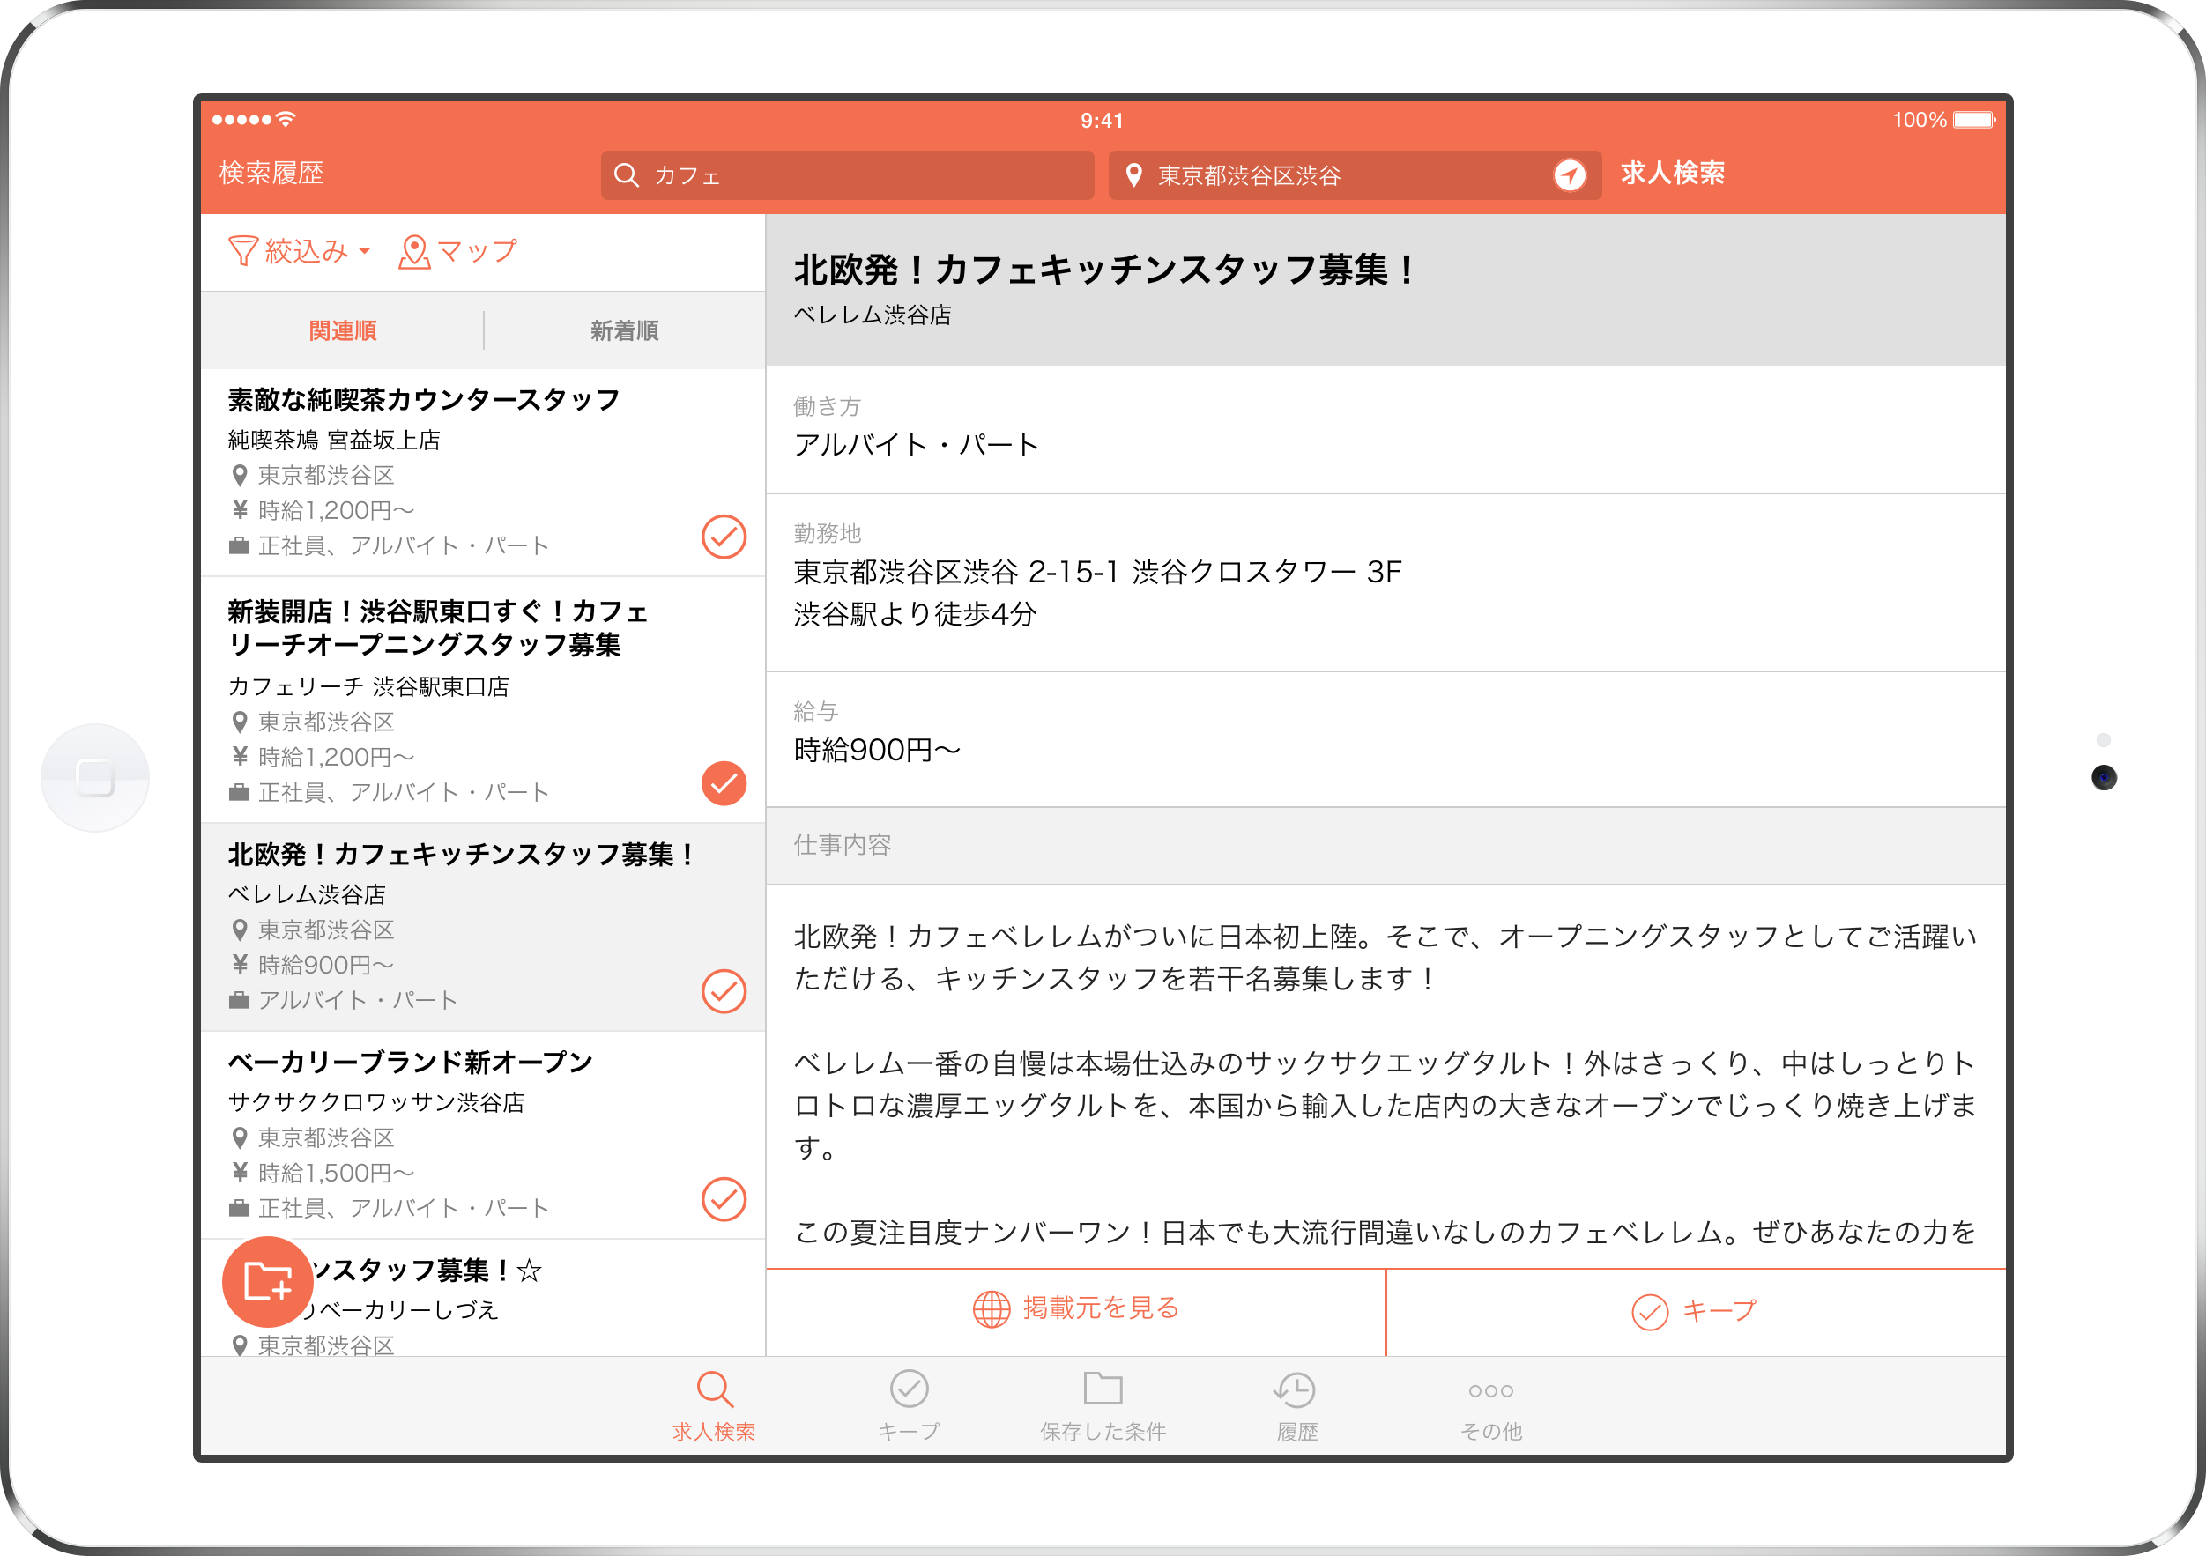This screenshot has height=1556, width=2206.
Task: Sort results by 新着順
Action: click(625, 330)
